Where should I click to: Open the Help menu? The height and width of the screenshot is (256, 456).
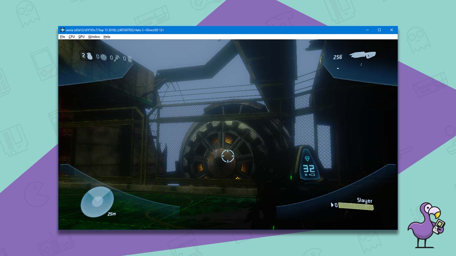[x=107, y=37]
